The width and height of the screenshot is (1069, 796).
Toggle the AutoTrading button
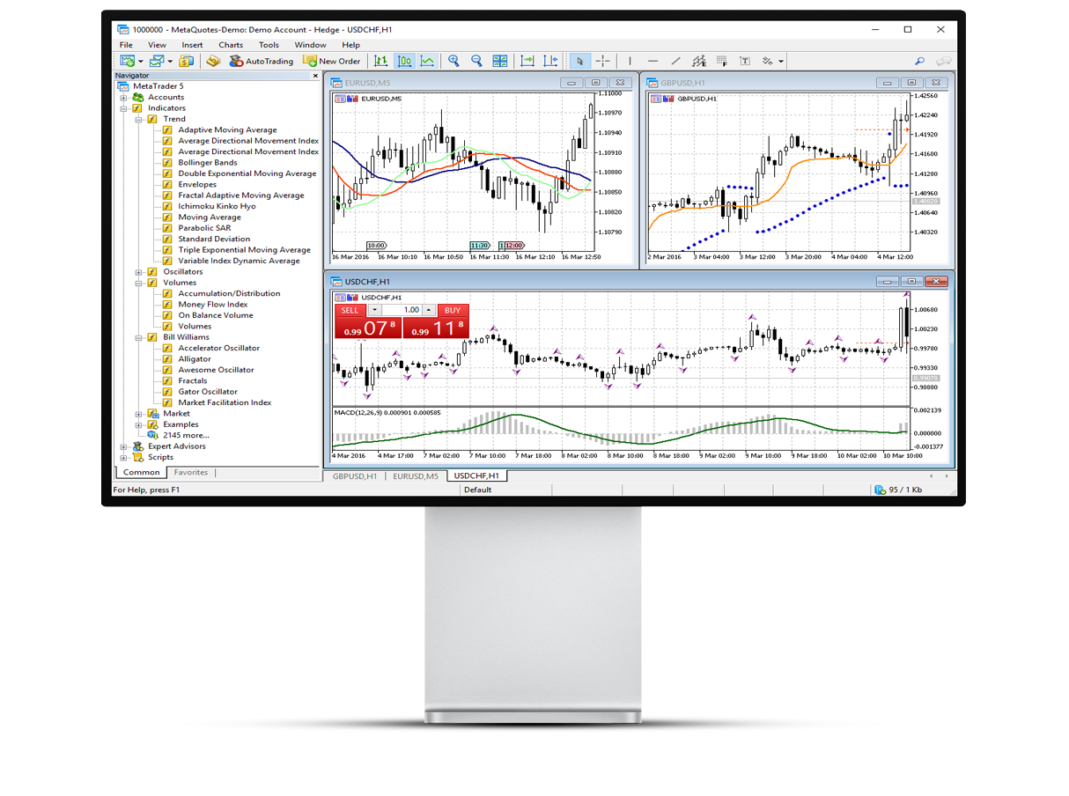(262, 61)
